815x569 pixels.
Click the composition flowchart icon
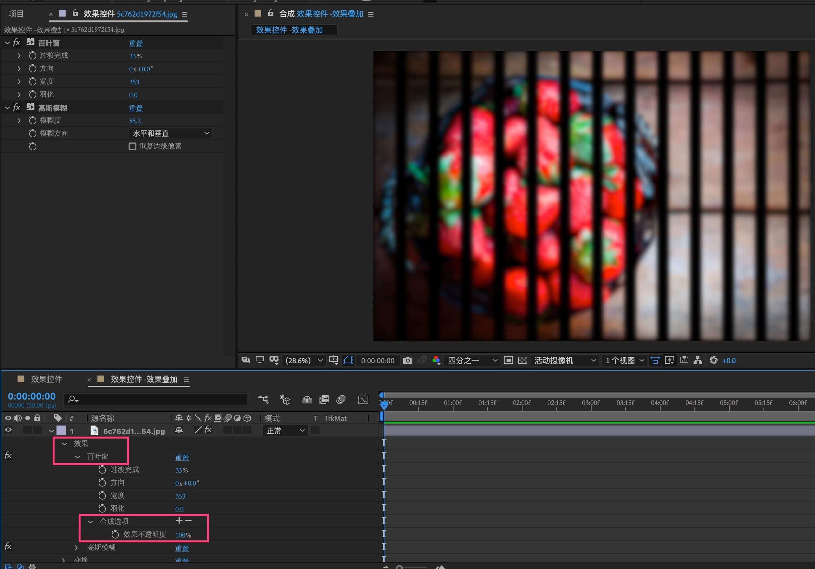tap(698, 360)
